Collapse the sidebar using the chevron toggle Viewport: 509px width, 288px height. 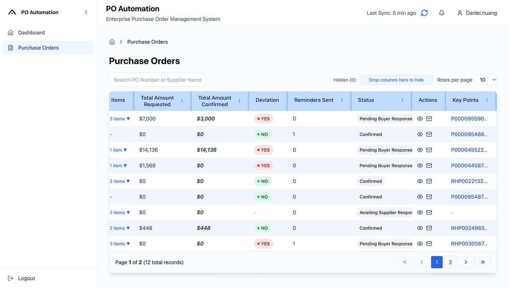pyautogui.click(x=86, y=12)
